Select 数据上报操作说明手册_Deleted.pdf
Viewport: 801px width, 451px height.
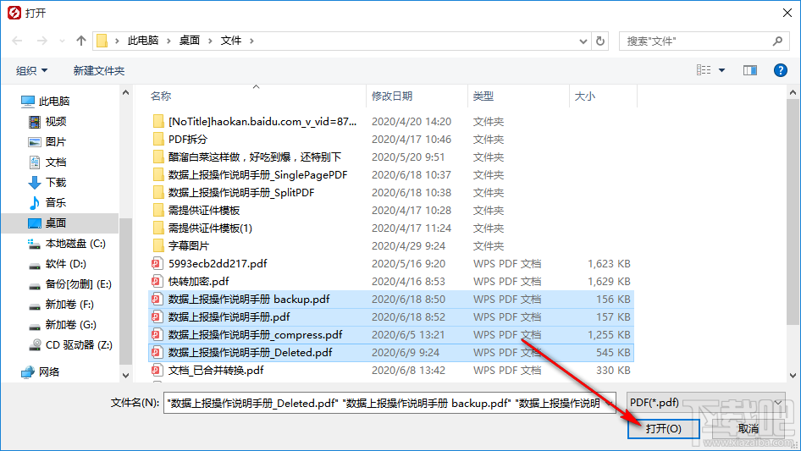(x=391, y=353)
